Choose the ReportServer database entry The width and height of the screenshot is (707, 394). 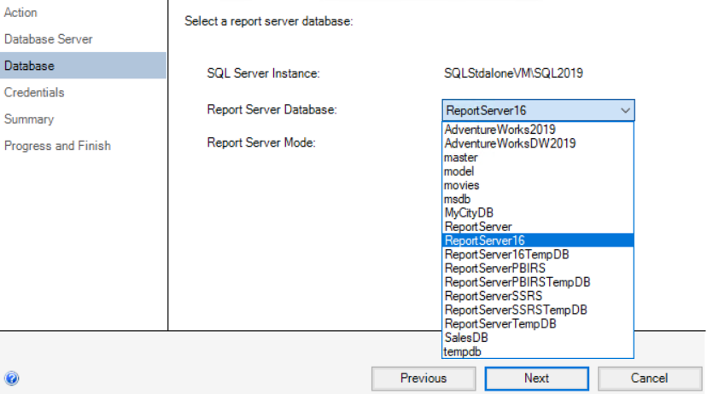coord(538,227)
